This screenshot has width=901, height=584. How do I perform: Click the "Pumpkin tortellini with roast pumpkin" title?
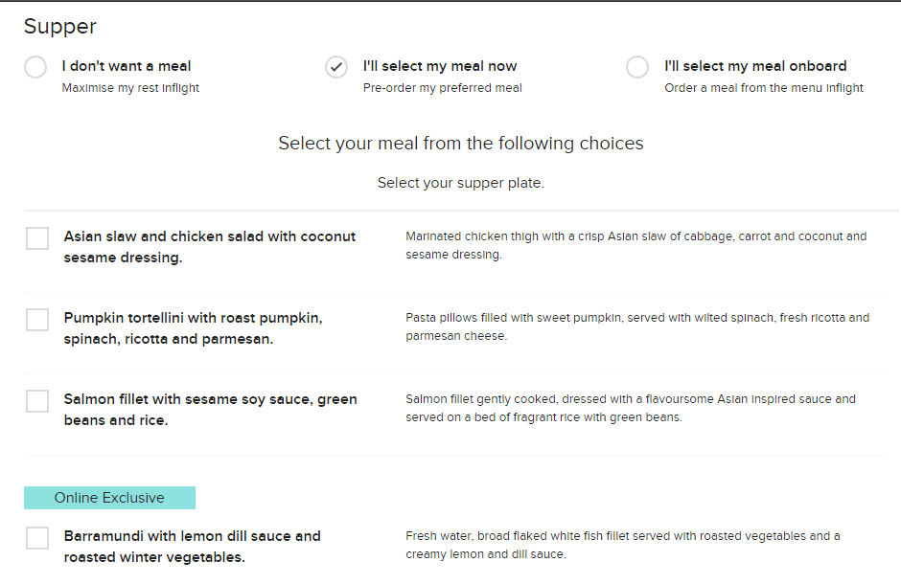click(193, 327)
